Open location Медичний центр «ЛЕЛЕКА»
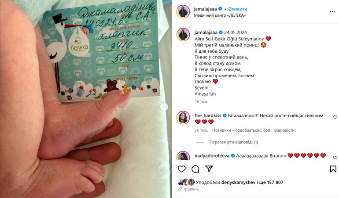The height and width of the screenshot is (198, 339). point(220,15)
